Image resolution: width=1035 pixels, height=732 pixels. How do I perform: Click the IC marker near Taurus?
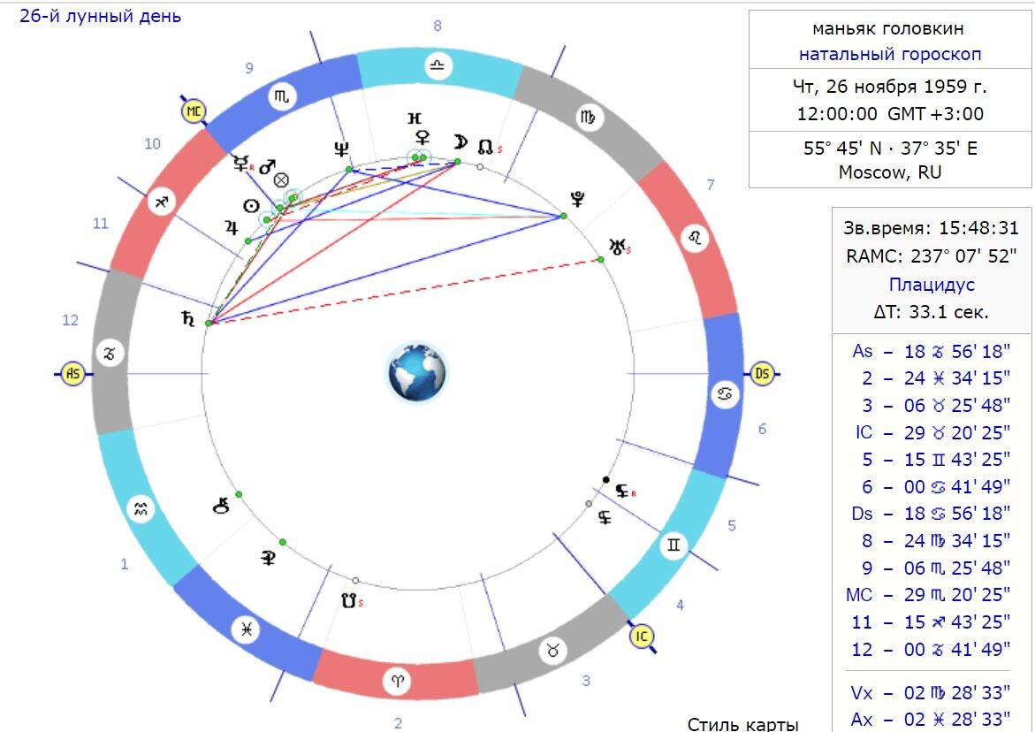point(641,637)
